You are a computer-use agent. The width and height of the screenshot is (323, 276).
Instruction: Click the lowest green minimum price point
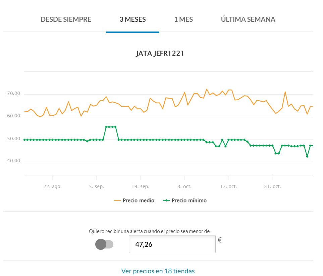click(x=307, y=157)
